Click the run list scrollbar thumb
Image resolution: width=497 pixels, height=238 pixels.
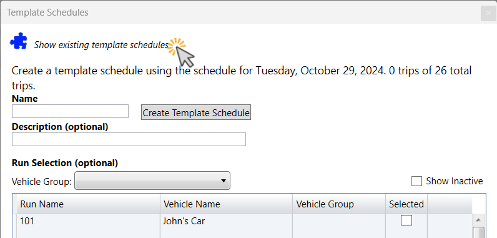[x=478, y=232]
